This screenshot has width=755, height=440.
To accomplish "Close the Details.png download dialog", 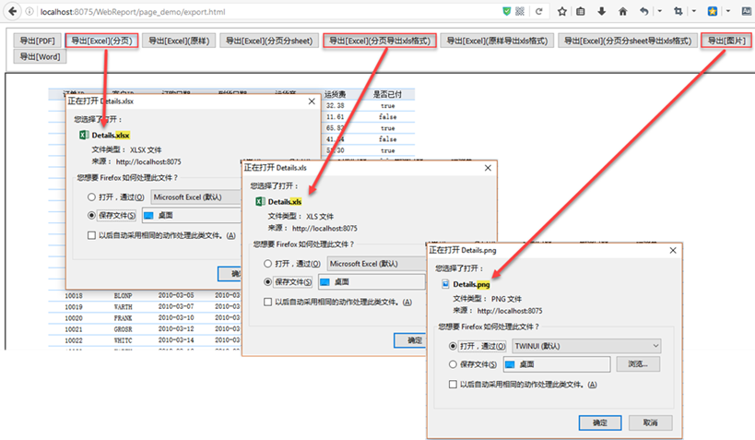I will (x=673, y=250).
